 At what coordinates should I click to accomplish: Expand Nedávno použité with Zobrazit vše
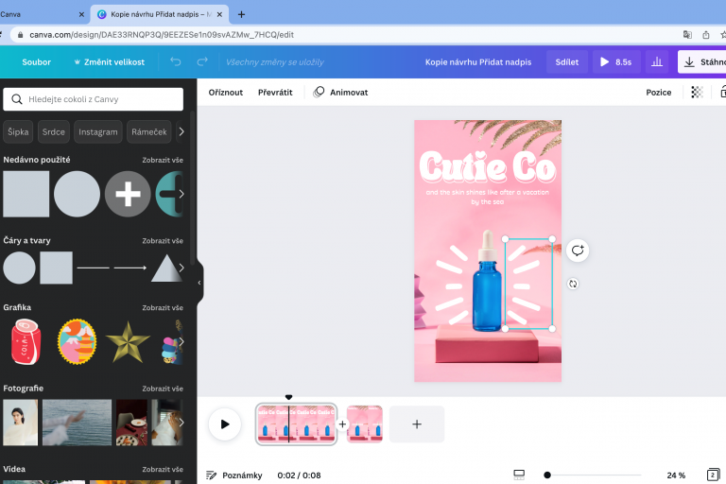pos(163,160)
